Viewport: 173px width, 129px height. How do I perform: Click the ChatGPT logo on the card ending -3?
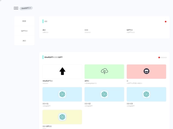(146, 94)
